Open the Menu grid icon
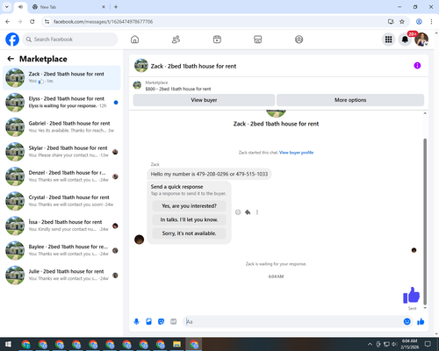 [x=388, y=39]
